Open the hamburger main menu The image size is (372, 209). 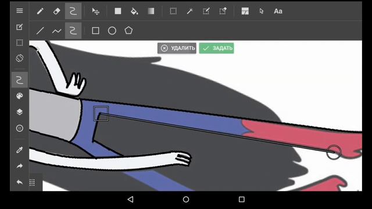click(x=20, y=11)
